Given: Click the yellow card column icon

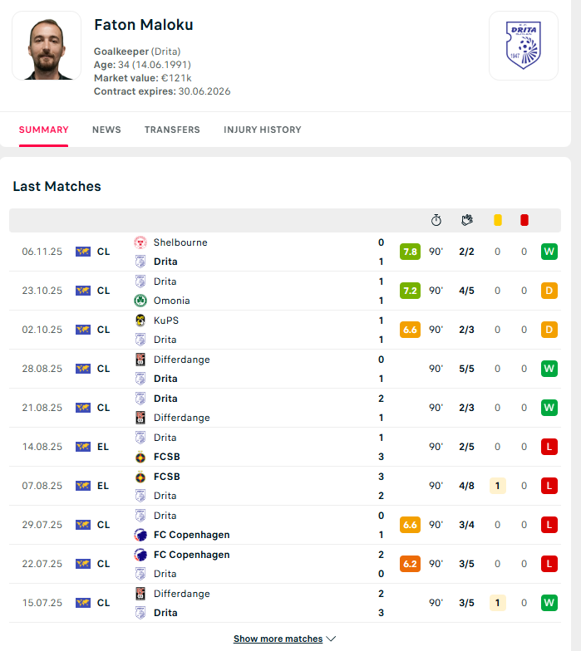Looking at the screenshot, I should tap(498, 220).
